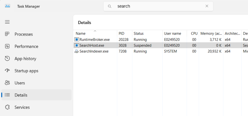Select the SearchIndexer.exe row name
The image size is (248, 116).
coord(94,51)
